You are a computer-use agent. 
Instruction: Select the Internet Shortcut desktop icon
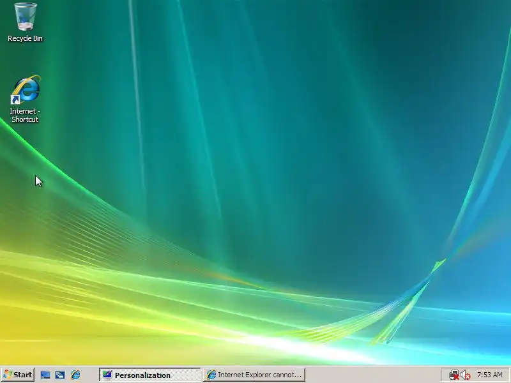25,99
